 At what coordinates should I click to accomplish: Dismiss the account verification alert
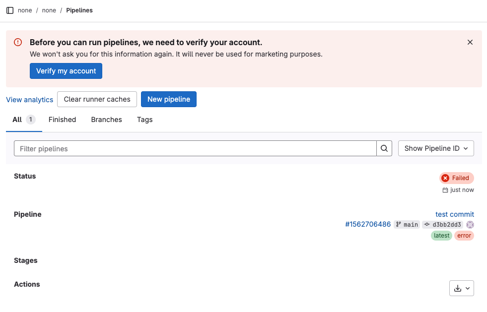pyautogui.click(x=470, y=42)
